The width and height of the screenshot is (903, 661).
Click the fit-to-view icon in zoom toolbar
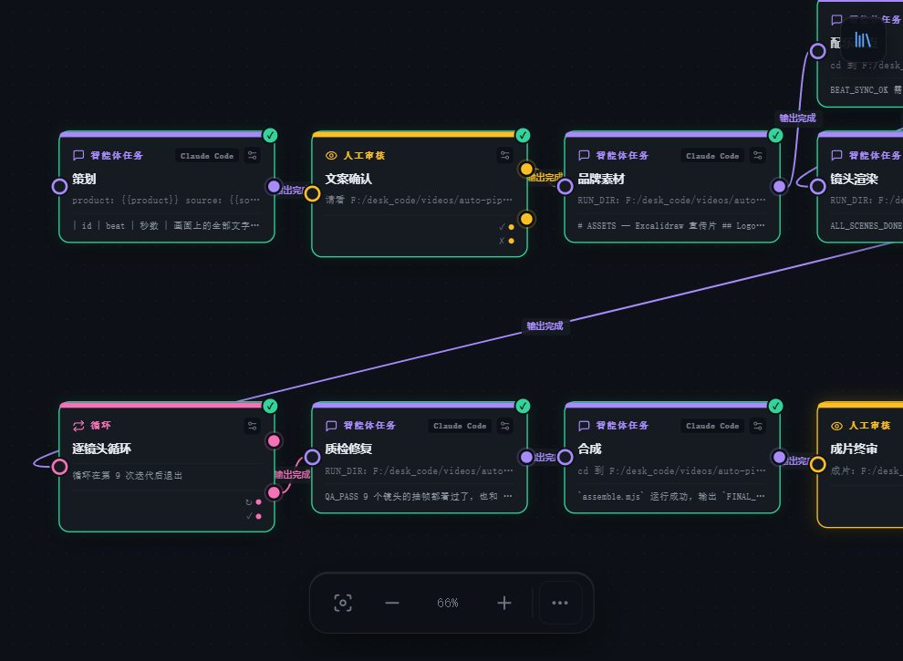343,603
